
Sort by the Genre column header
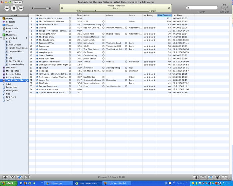[x=135, y=15]
